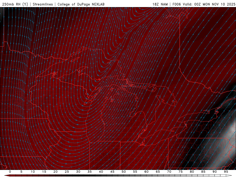Click the "250mb RH (%)" title text
The image size is (236, 177).
tap(15, 4)
